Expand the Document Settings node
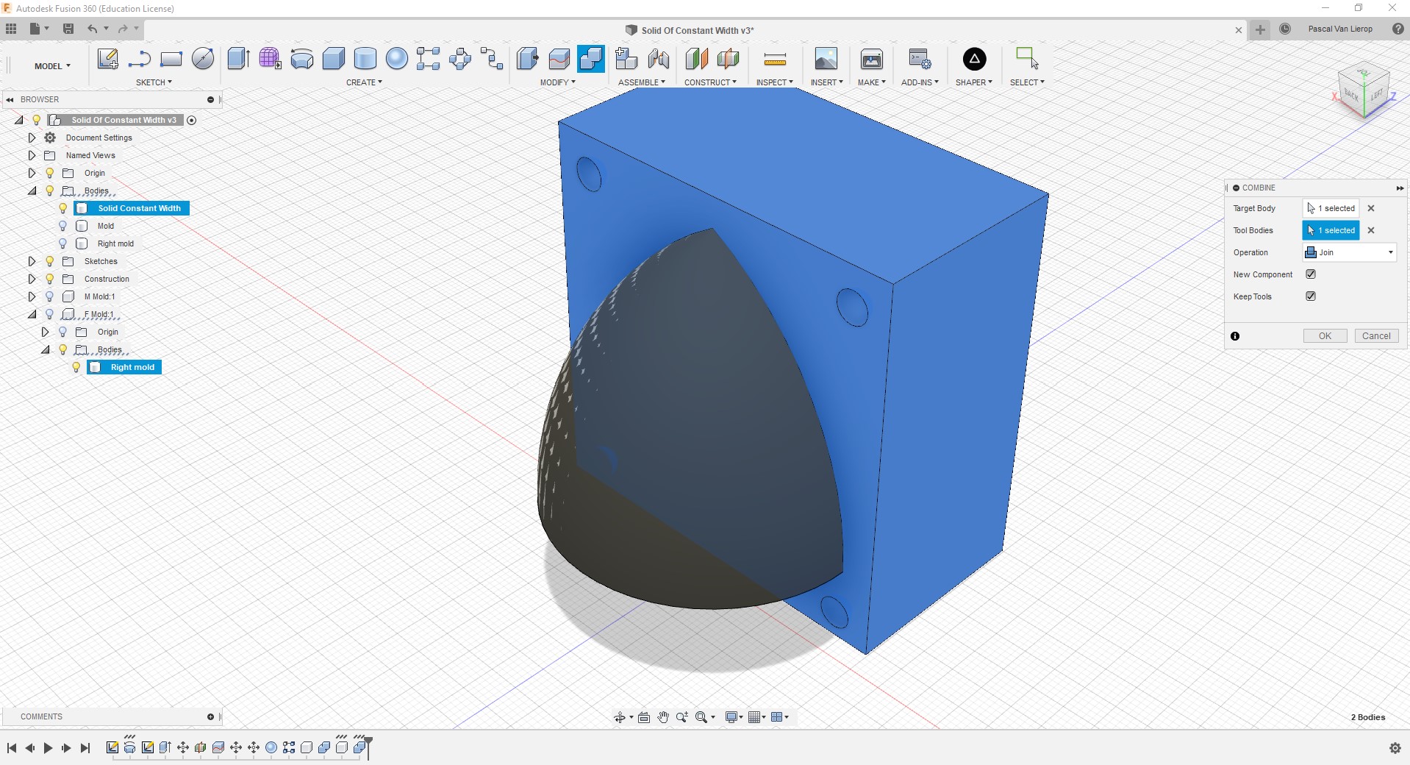Image resolution: width=1410 pixels, height=765 pixels. [32, 138]
